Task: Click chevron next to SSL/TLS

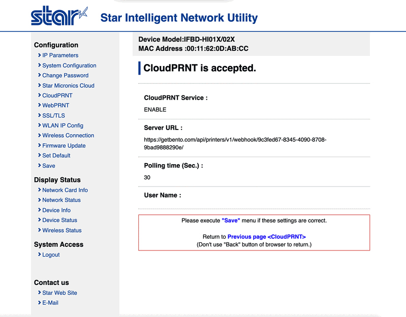Action: [x=39, y=115]
